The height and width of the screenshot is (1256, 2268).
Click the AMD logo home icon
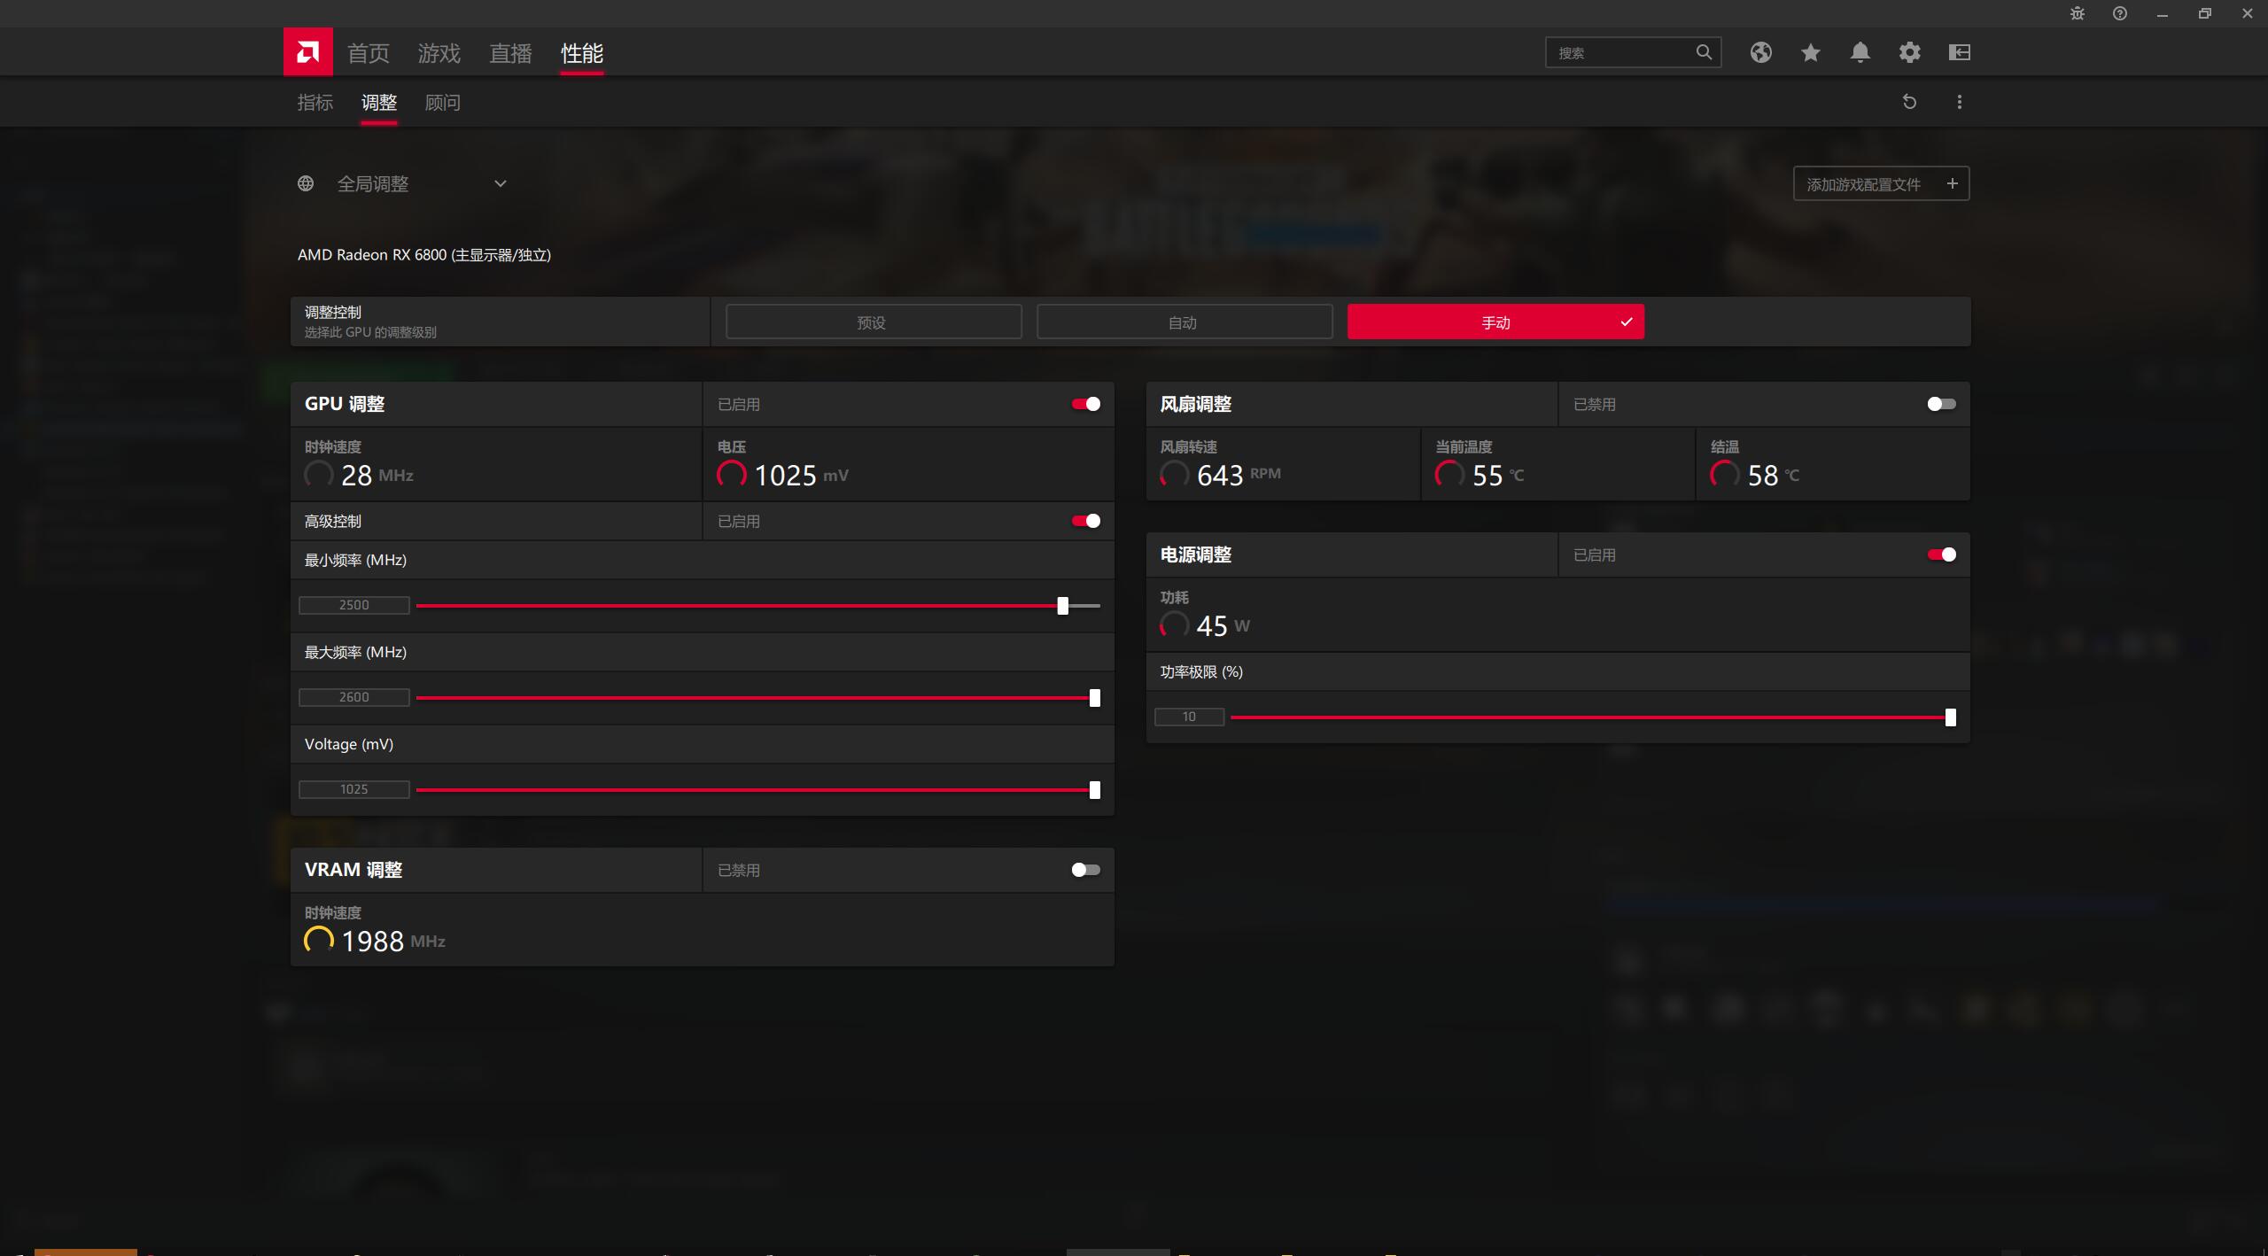pos(307,52)
